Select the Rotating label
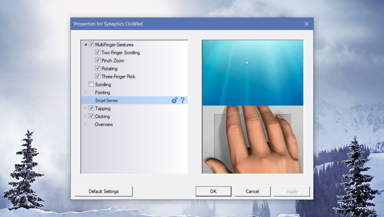 click(x=109, y=69)
